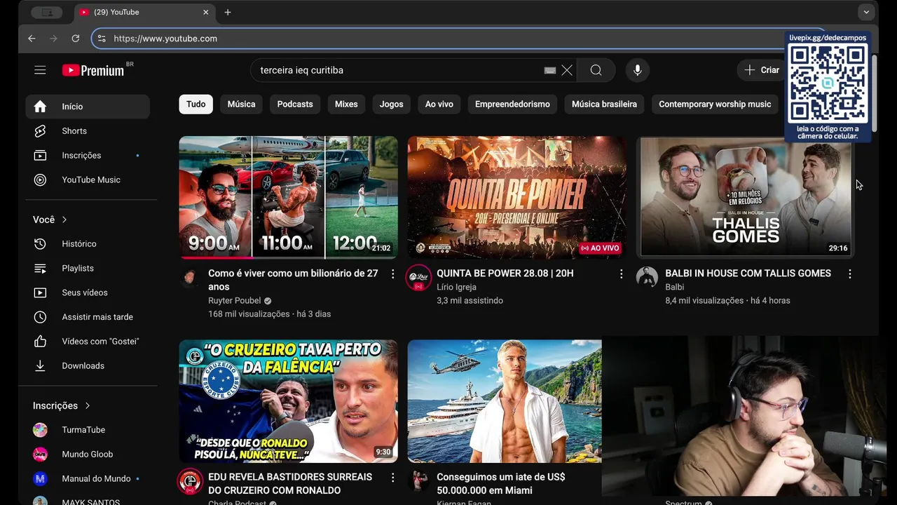Select the Mixes filter chip
897x505 pixels.
point(346,105)
